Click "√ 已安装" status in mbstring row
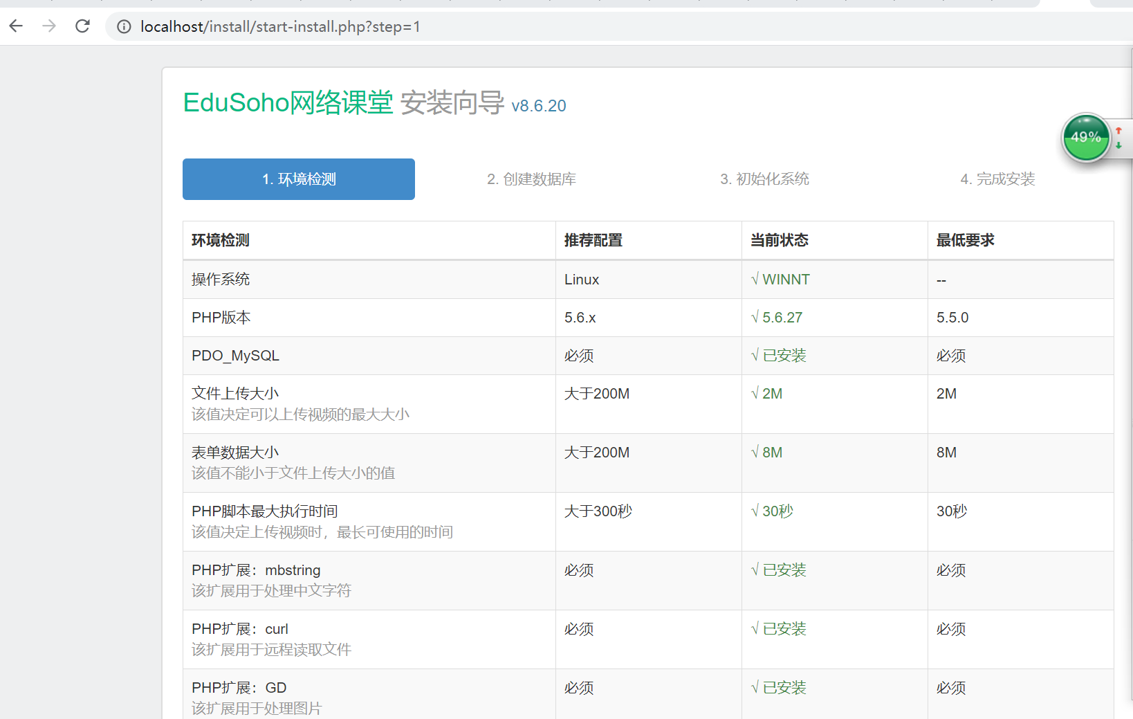 (x=779, y=570)
